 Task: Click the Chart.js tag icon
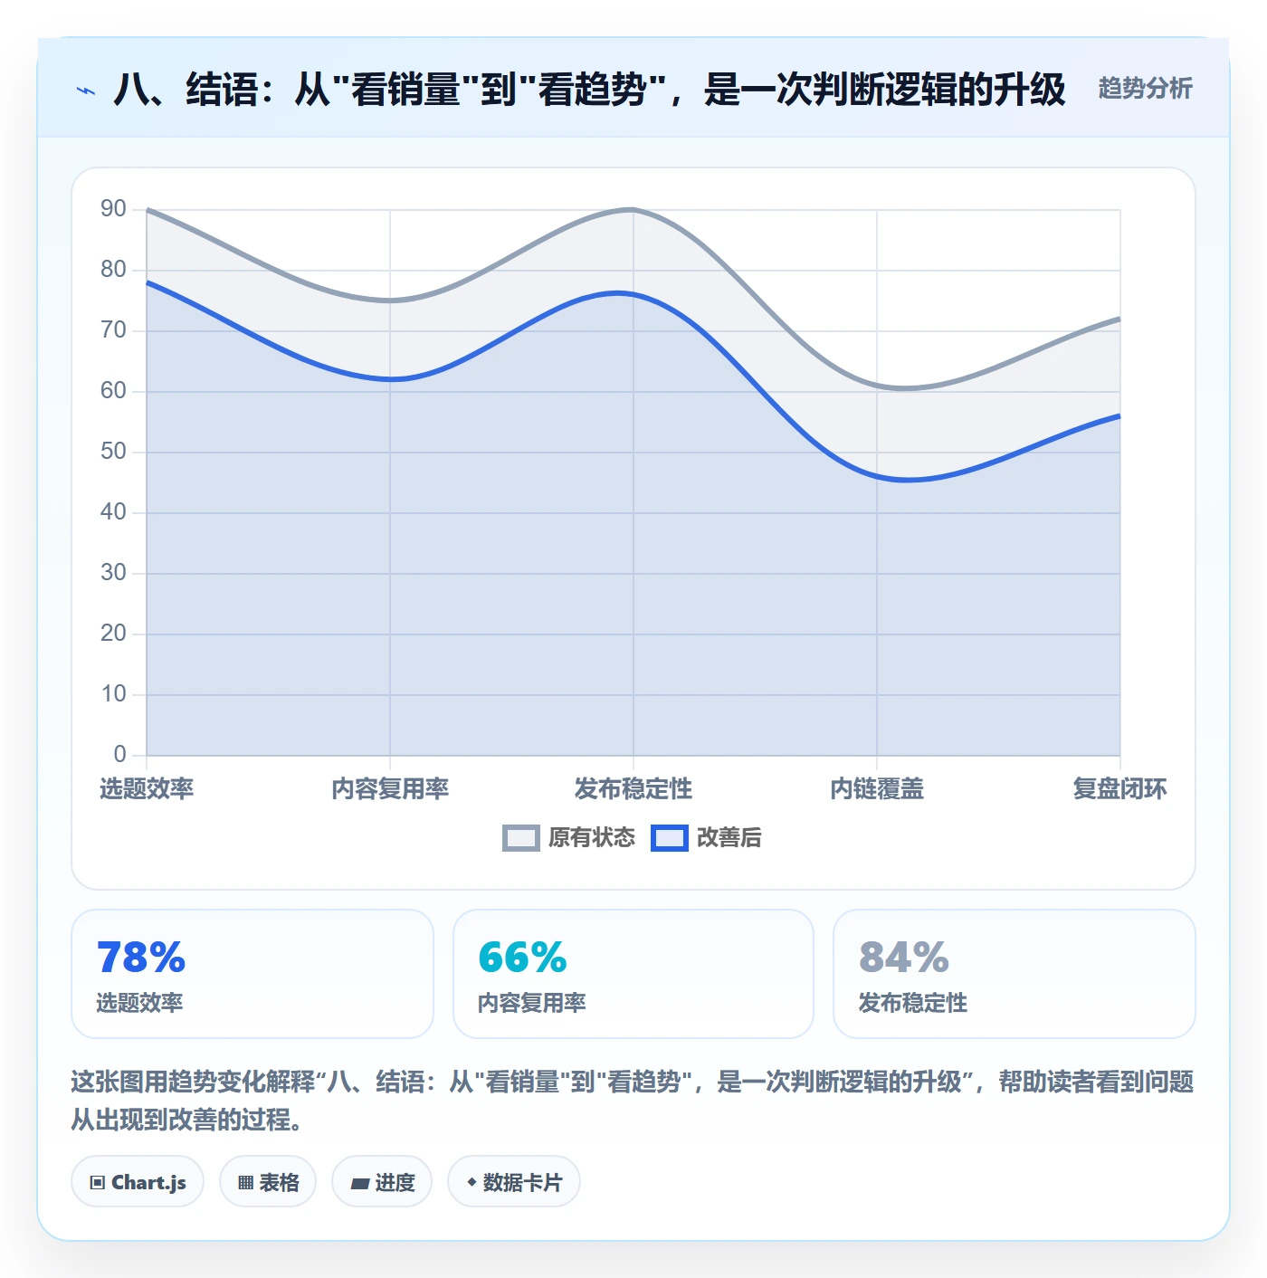98,1182
